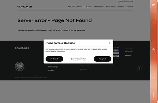Open footer Partnerships link
The width and height of the screenshot is (158, 103).
point(53,67)
